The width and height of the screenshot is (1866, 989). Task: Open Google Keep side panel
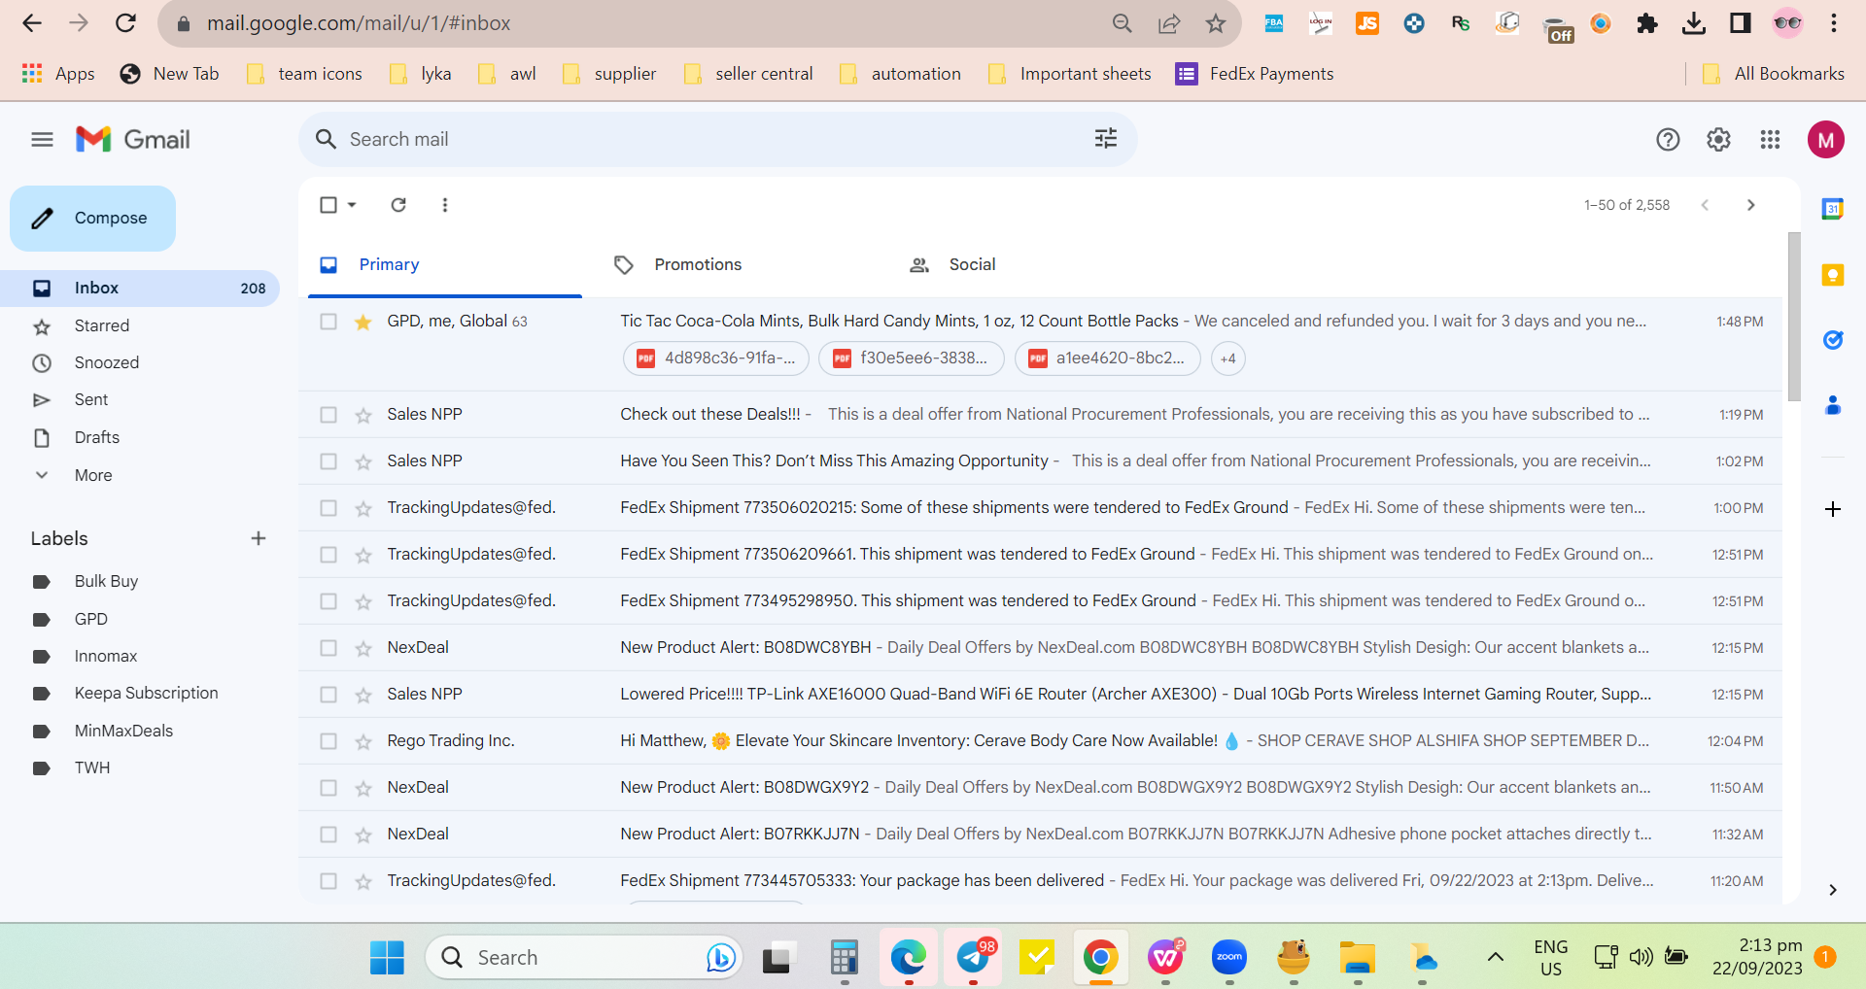click(1832, 275)
